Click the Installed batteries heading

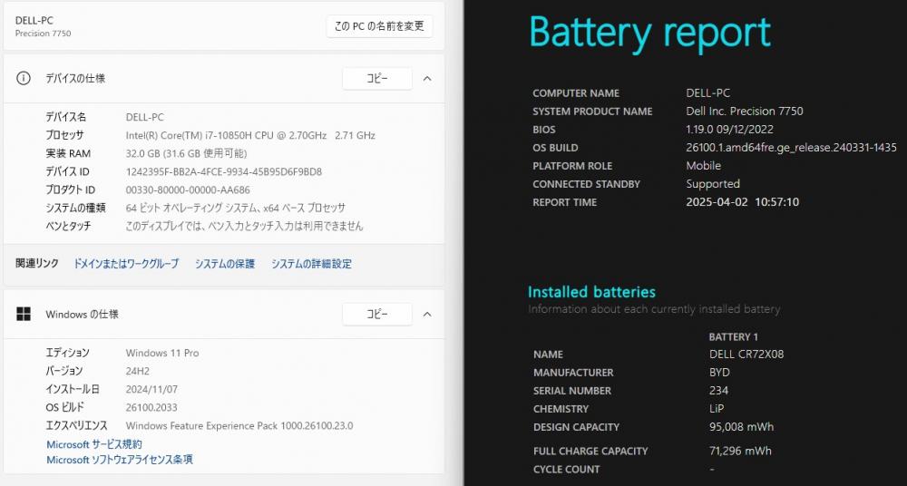(591, 292)
